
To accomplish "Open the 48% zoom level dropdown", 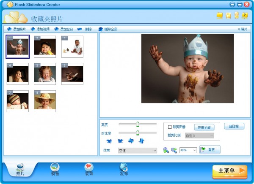I will click(x=188, y=150).
